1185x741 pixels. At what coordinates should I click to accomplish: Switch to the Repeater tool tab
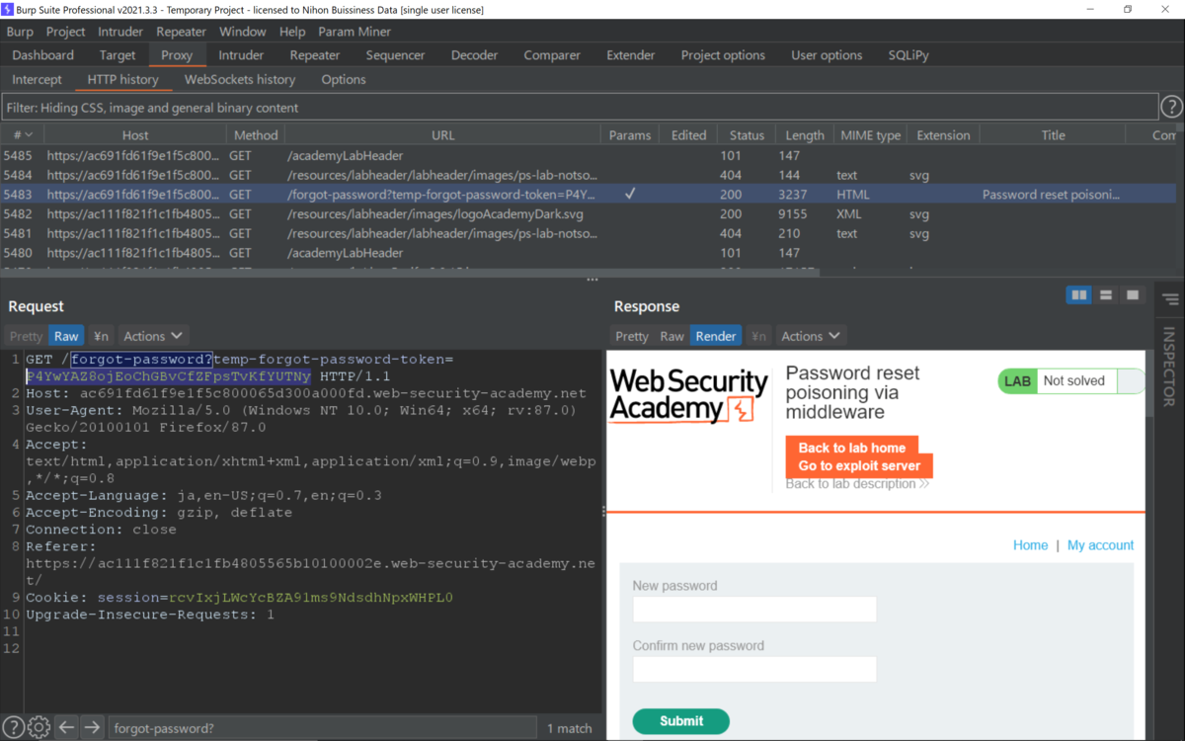click(315, 55)
